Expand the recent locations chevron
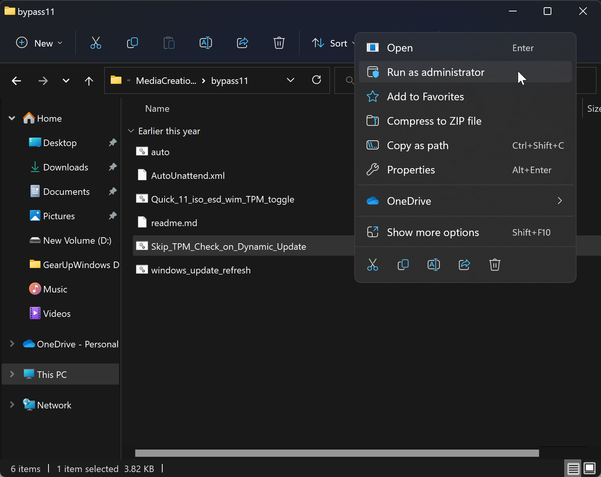This screenshot has height=477, width=601. point(66,81)
